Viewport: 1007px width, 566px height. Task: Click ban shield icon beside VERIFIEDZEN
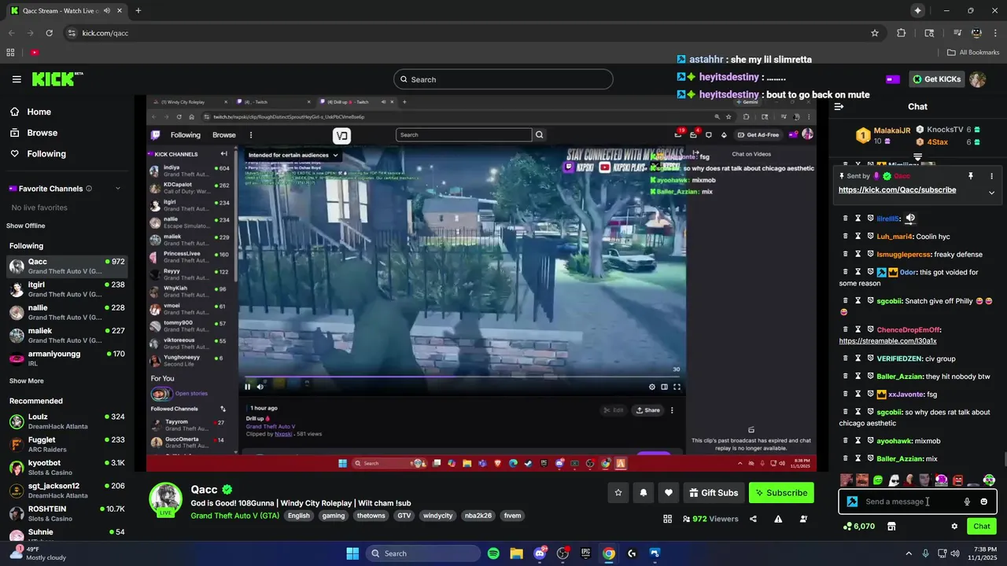point(871,358)
